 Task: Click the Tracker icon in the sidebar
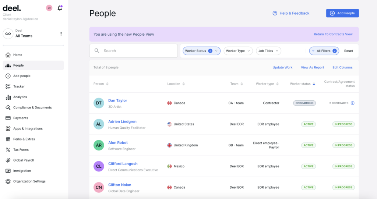(8, 86)
